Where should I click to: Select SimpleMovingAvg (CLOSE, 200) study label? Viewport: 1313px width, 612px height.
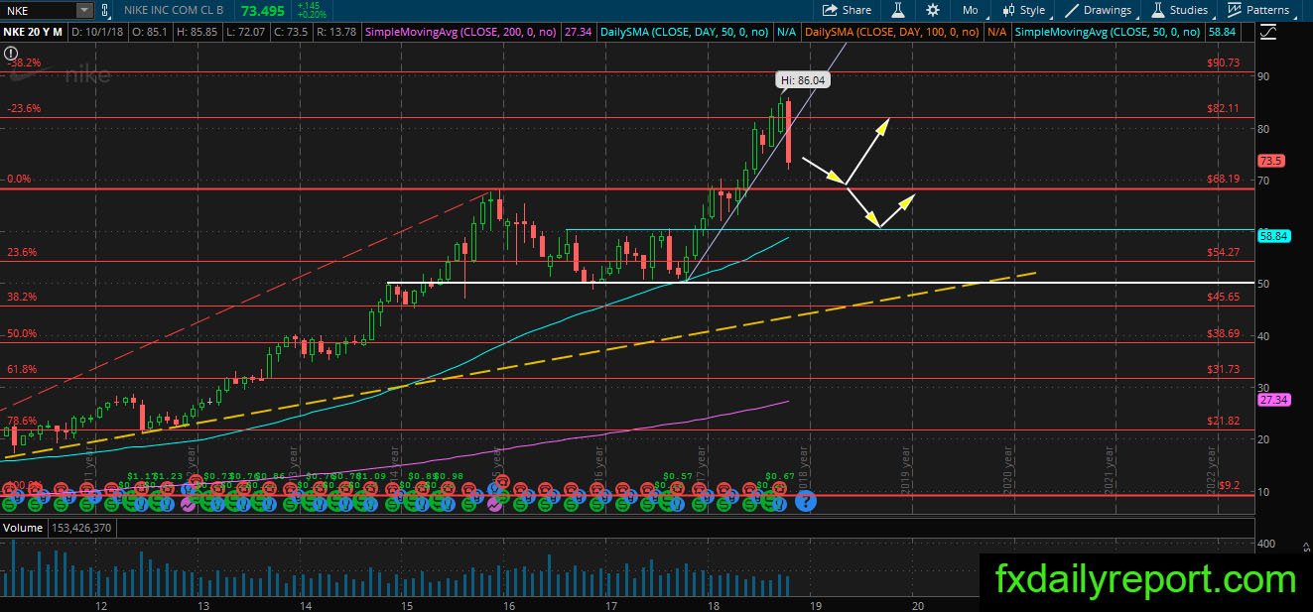pyautogui.click(x=459, y=33)
